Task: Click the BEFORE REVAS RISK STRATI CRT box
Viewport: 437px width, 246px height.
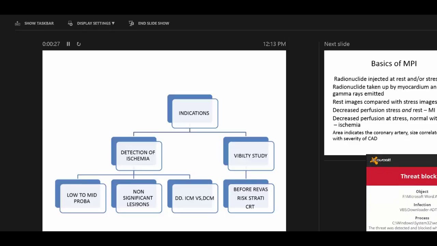Action: tap(251, 198)
